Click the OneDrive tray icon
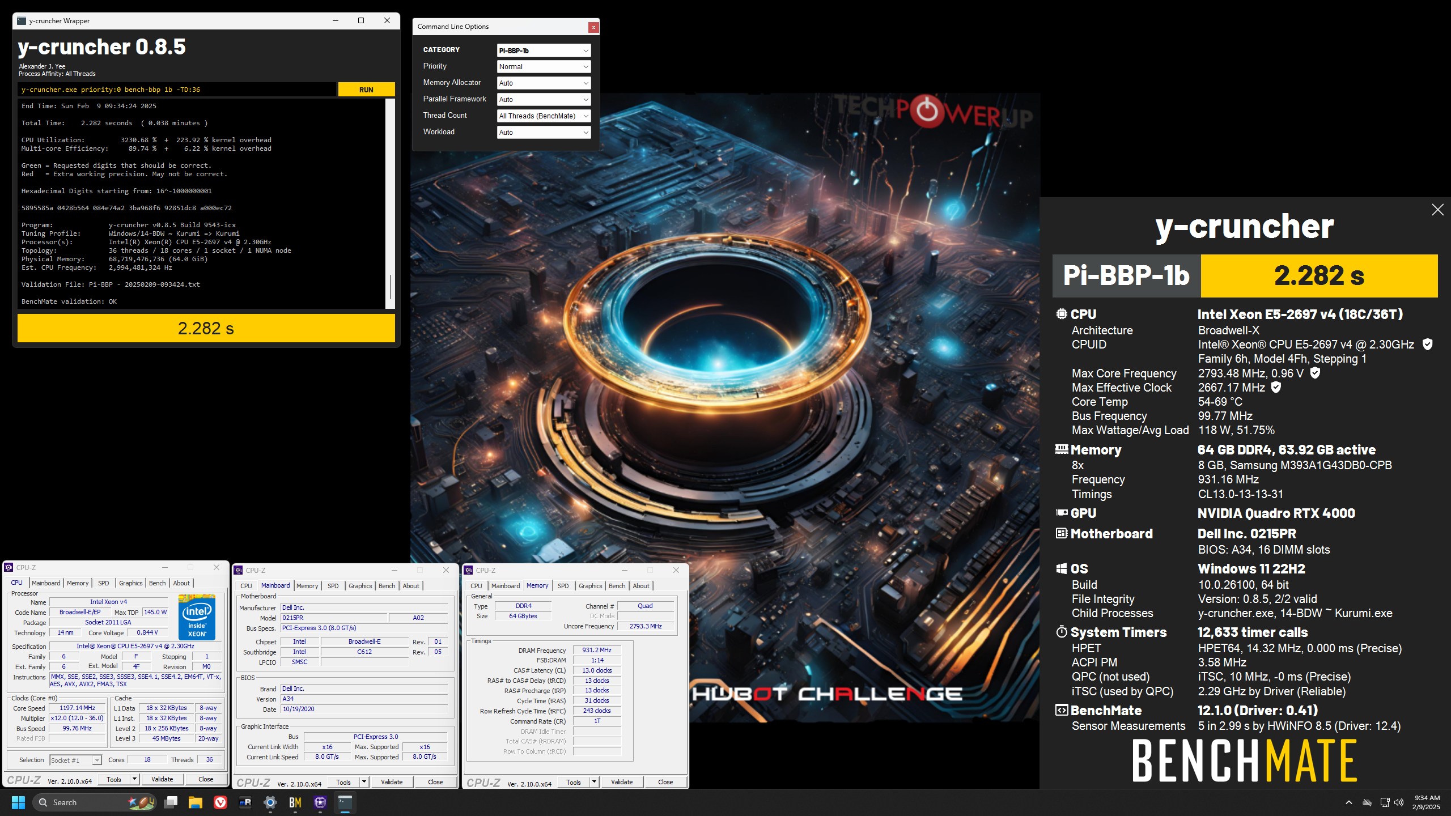The image size is (1451, 816). [1367, 802]
